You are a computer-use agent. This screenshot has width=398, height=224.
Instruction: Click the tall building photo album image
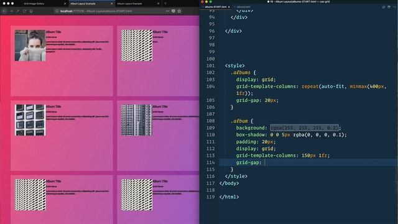pyautogui.click(x=137, y=120)
